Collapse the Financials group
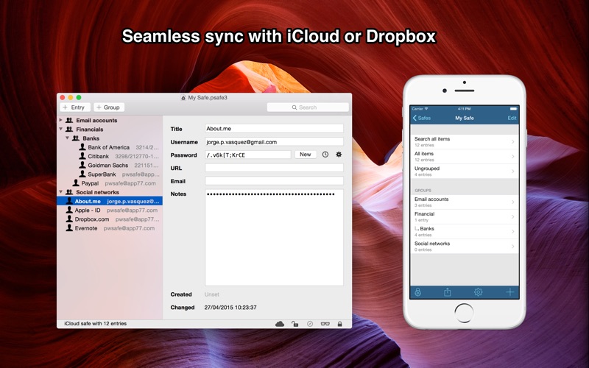This screenshot has width=589, height=368. pyautogui.click(x=60, y=130)
